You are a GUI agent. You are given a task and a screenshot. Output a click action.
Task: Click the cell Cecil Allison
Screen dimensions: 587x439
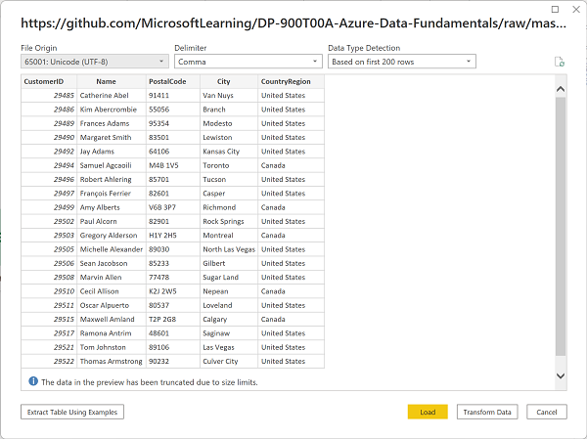[112, 291]
